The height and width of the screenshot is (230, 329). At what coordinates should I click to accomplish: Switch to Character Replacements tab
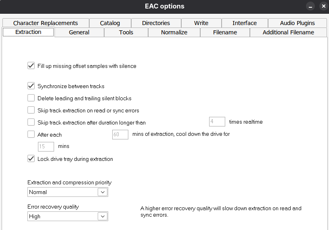point(45,23)
